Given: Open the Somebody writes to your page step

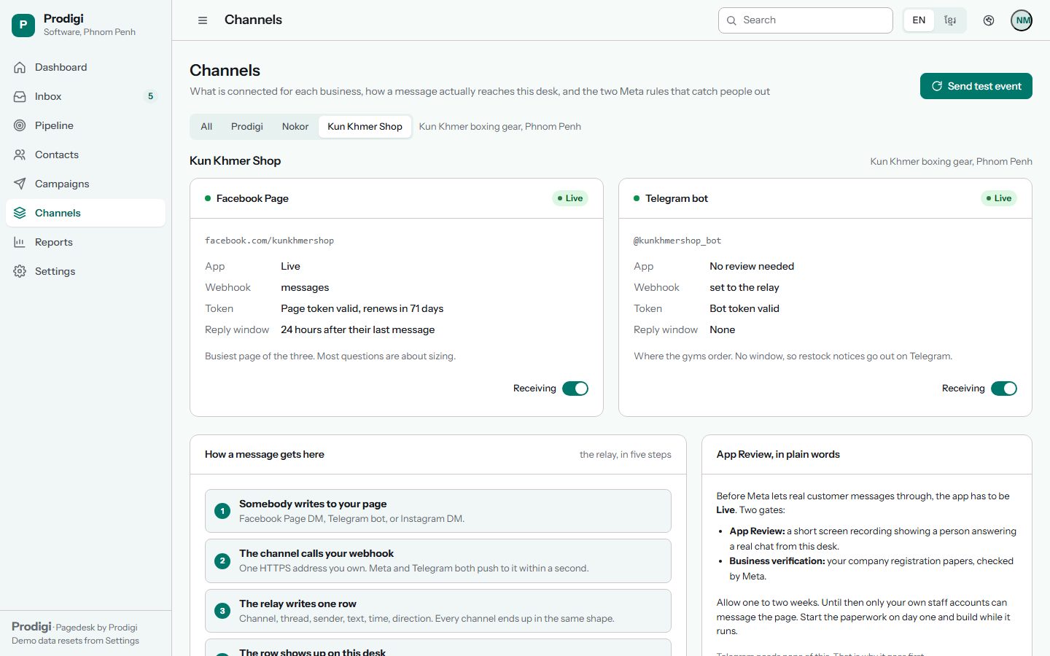Looking at the screenshot, I should click(x=438, y=511).
